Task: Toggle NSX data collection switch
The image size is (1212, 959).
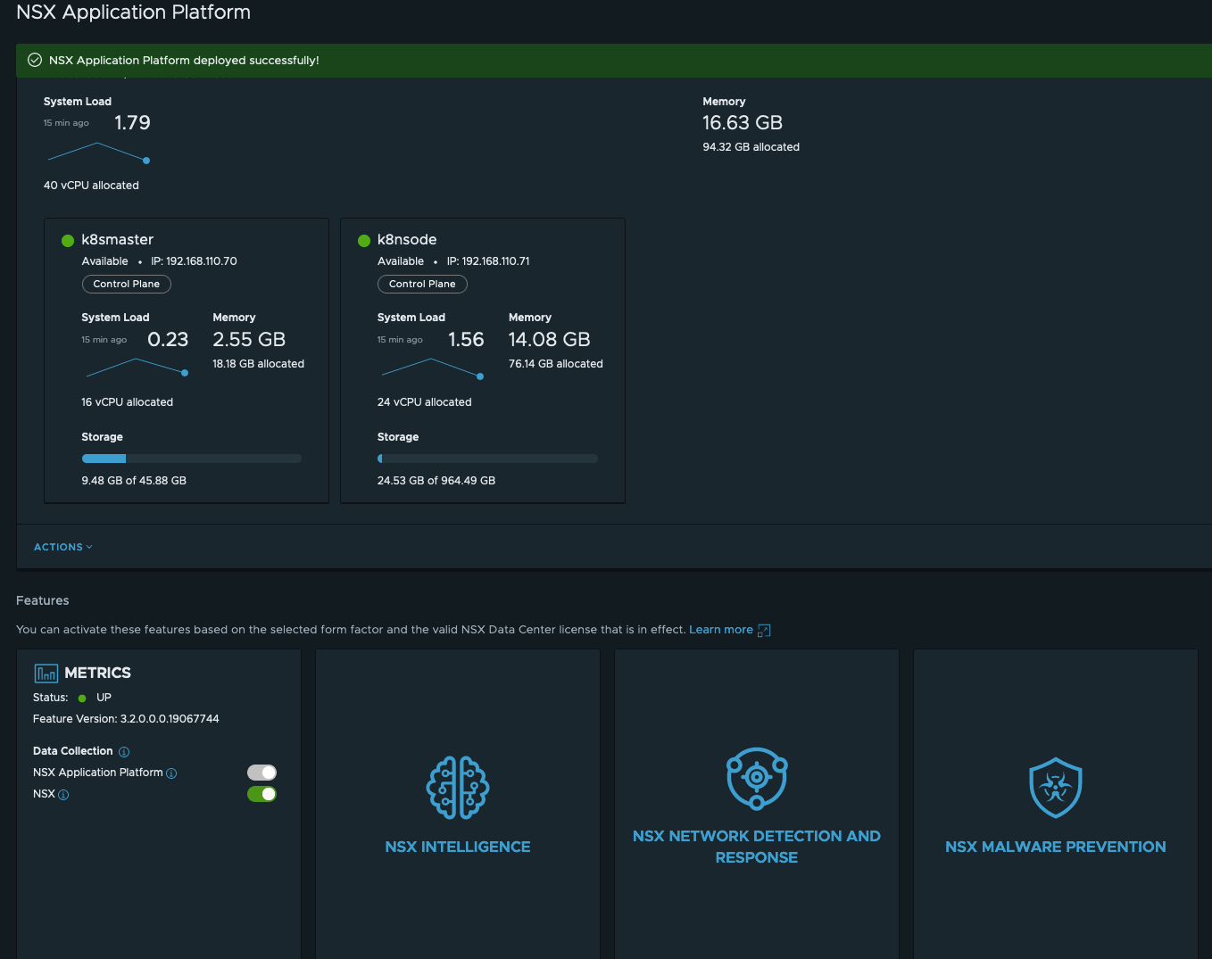Action: point(261,794)
